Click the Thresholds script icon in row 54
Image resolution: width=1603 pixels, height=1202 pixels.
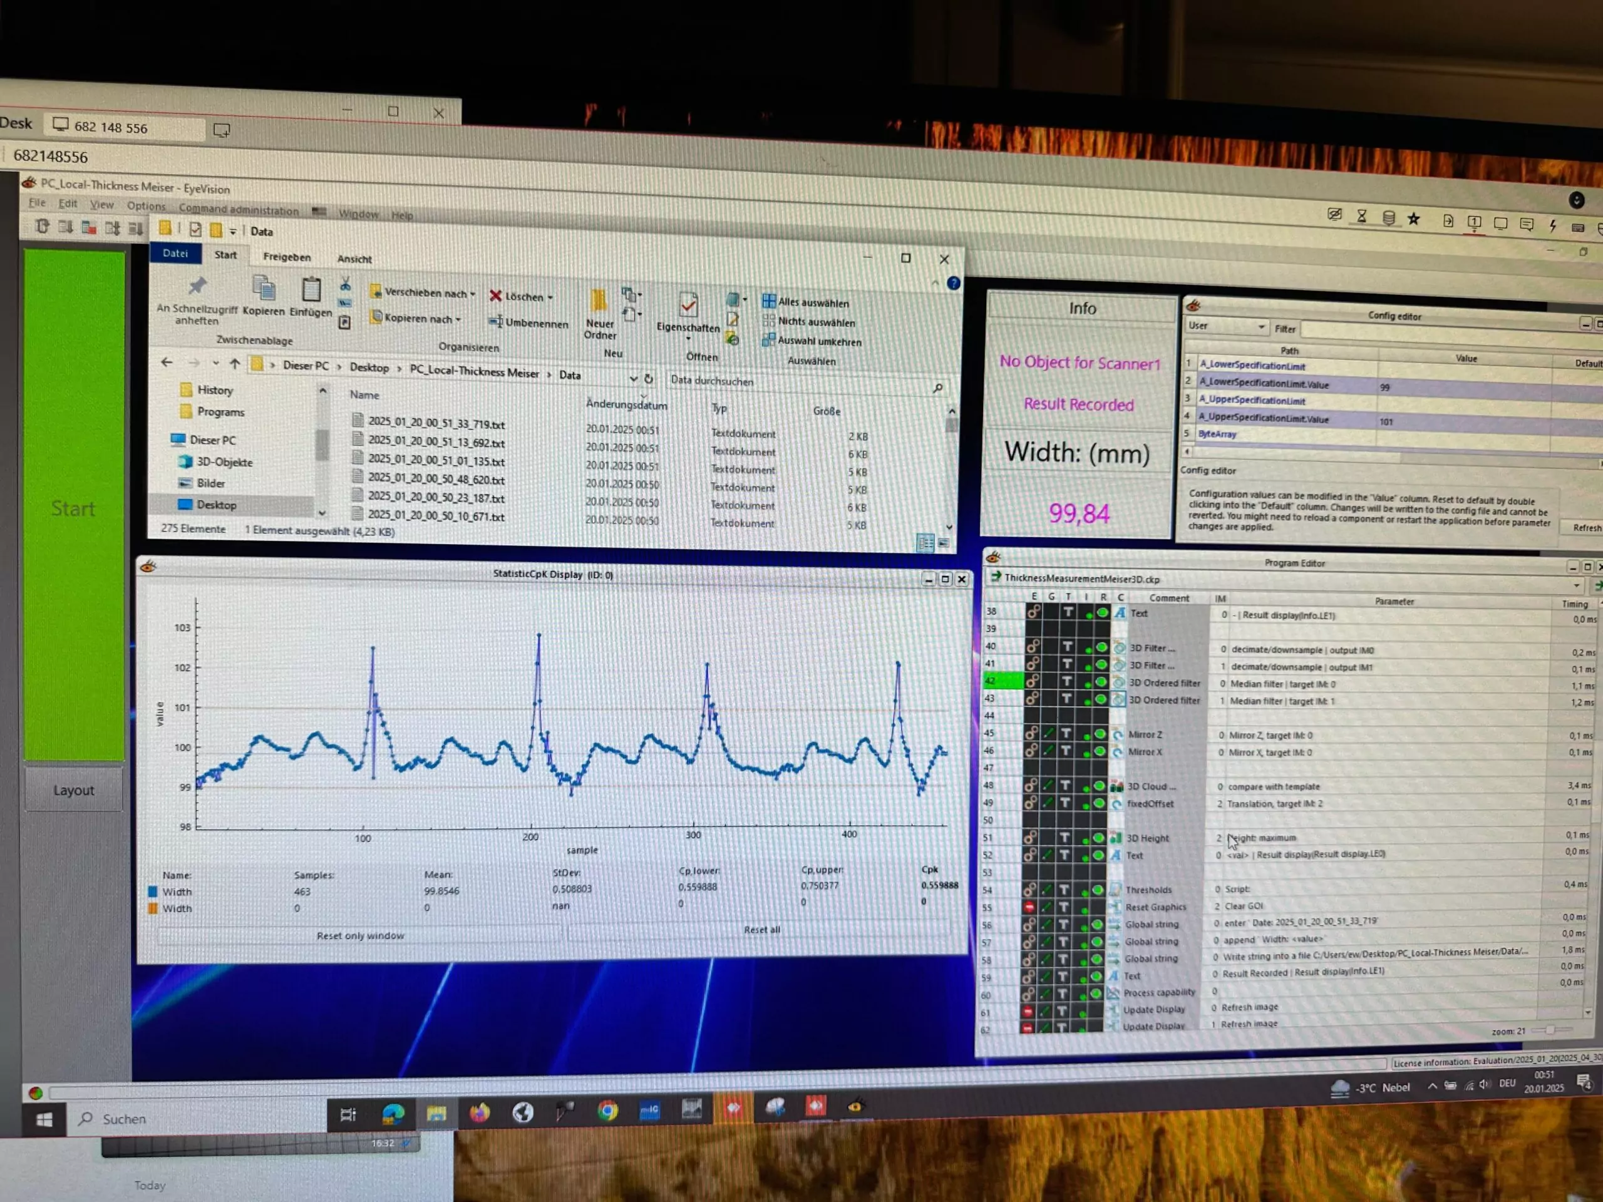coord(1115,890)
